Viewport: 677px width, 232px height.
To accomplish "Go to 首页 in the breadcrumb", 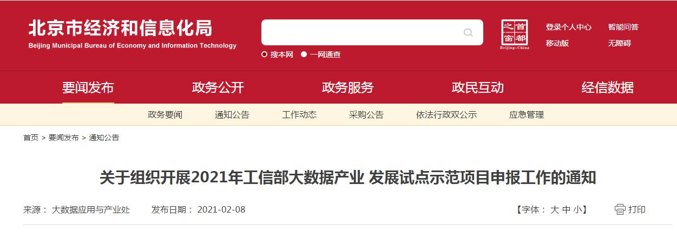I will click(31, 138).
